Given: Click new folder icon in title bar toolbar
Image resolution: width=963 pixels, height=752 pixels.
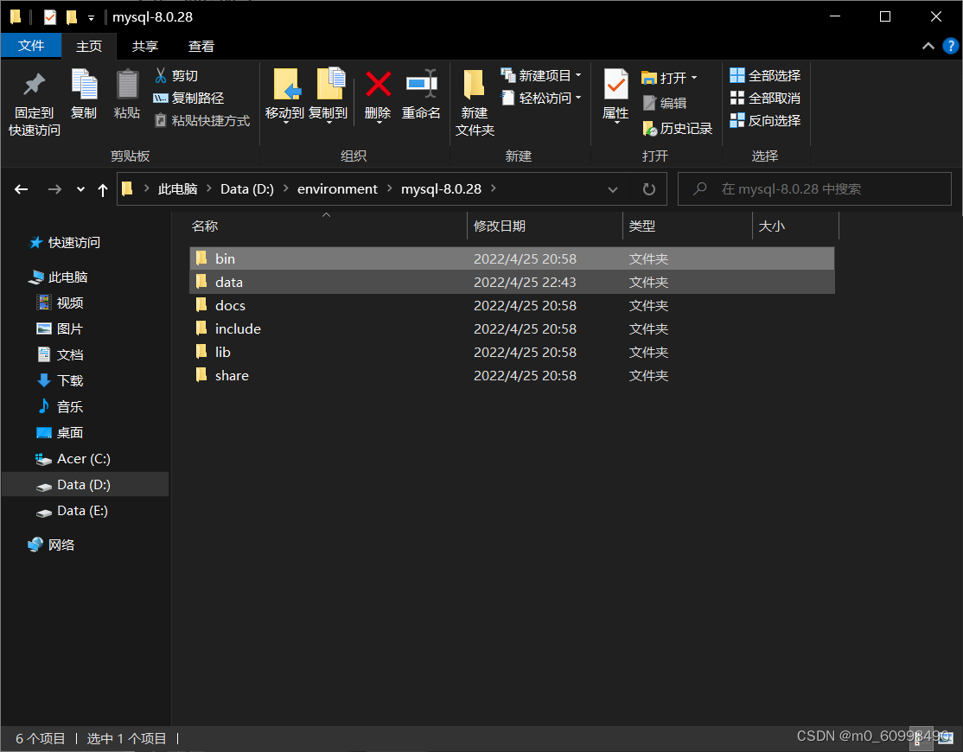Looking at the screenshot, I should point(72,17).
